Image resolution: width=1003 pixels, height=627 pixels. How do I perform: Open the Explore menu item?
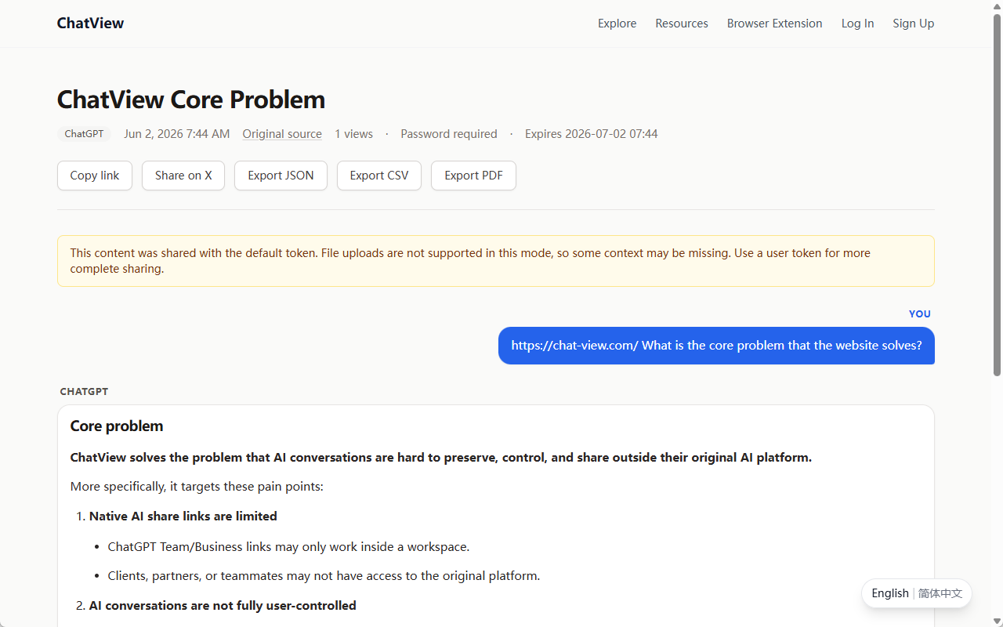[x=617, y=24]
